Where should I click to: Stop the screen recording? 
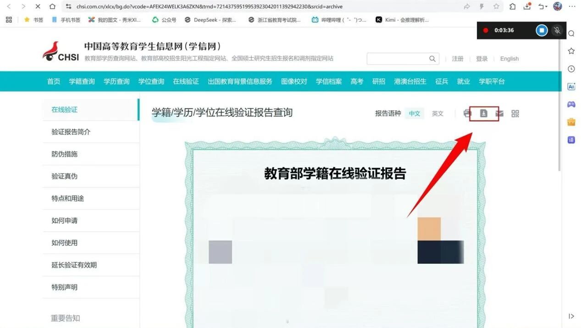[x=542, y=30]
